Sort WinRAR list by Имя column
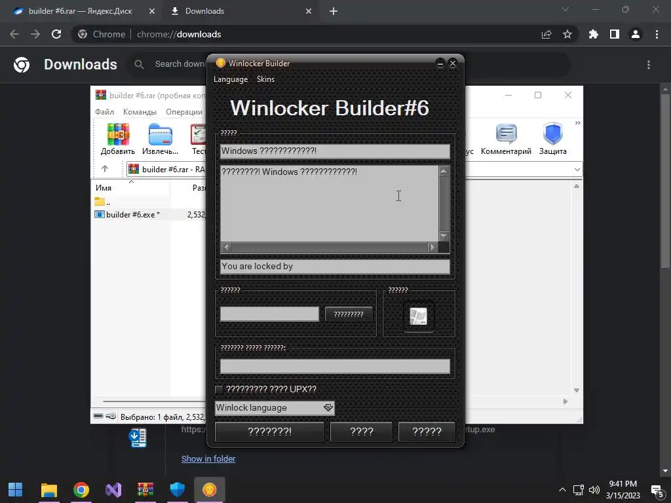Screen dimensions: 671x503 (x=104, y=188)
